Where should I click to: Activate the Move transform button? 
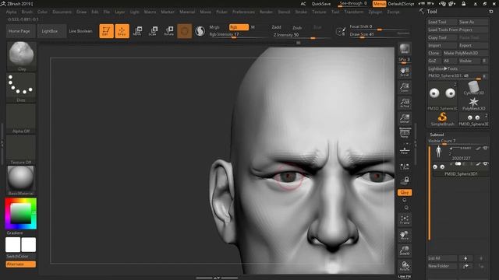click(x=137, y=31)
